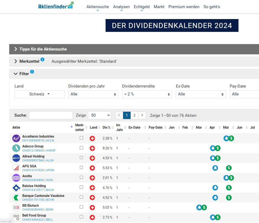
Task: Check Merkzettel box for Baloise Holding
Action: [x=81, y=187]
